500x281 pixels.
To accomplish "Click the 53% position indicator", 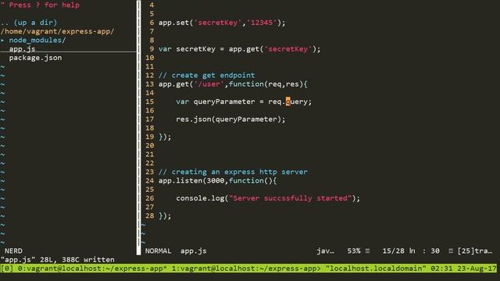I will click(354, 251).
